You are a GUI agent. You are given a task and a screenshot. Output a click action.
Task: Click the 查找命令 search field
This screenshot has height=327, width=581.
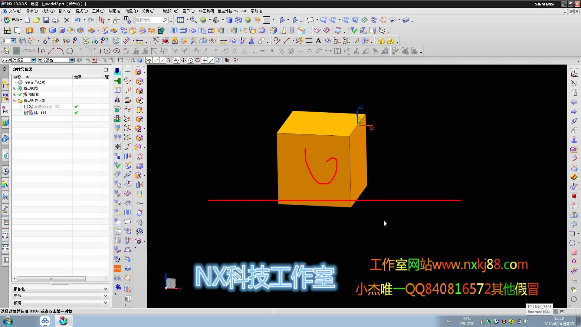(148, 20)
